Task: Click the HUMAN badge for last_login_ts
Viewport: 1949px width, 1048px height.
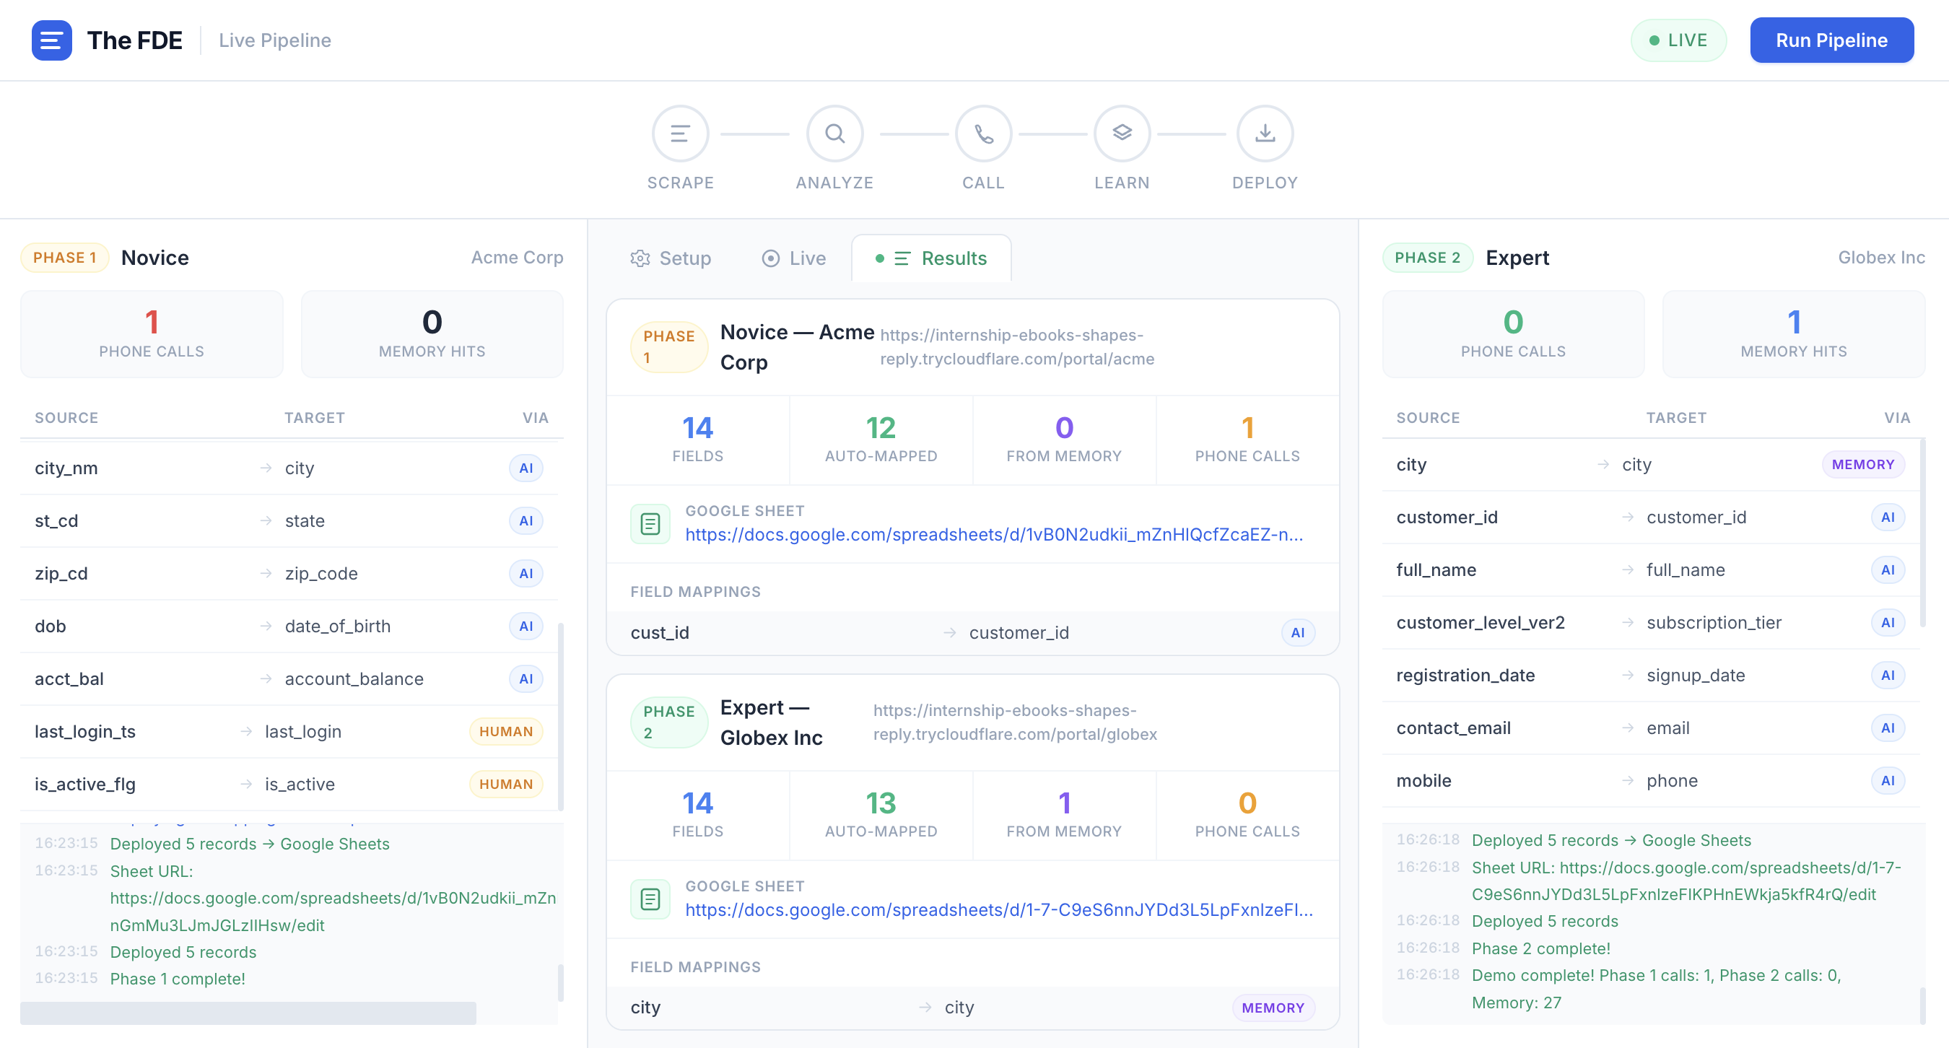Action: (505, 732)
